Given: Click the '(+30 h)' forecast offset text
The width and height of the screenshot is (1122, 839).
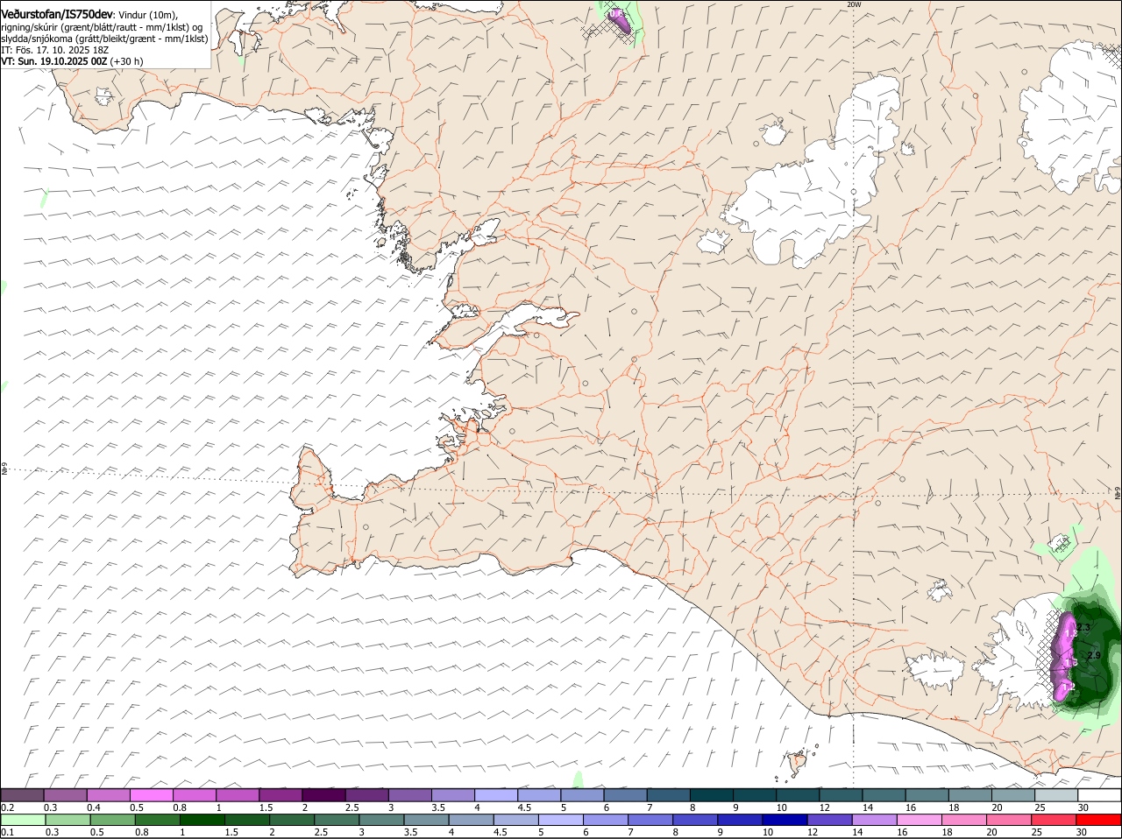Looking at the screenshot, I should click(127, 61).
